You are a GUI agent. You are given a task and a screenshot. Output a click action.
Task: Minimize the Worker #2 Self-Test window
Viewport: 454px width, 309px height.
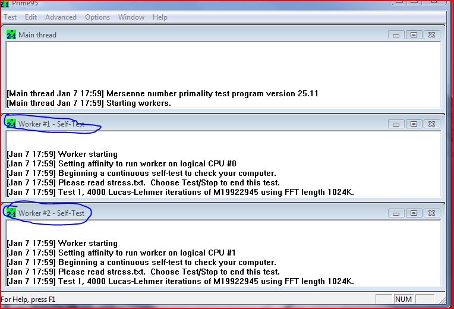[396, 213]
